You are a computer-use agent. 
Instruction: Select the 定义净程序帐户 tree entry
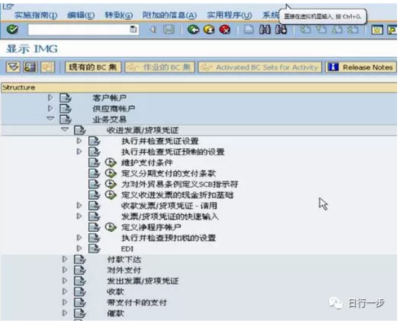(x=151, y=227)
